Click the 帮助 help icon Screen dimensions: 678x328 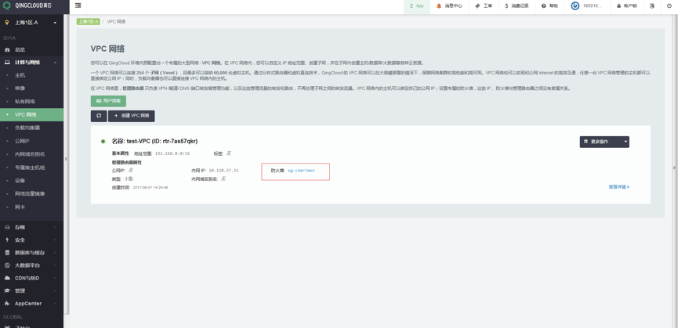(549, 6)
